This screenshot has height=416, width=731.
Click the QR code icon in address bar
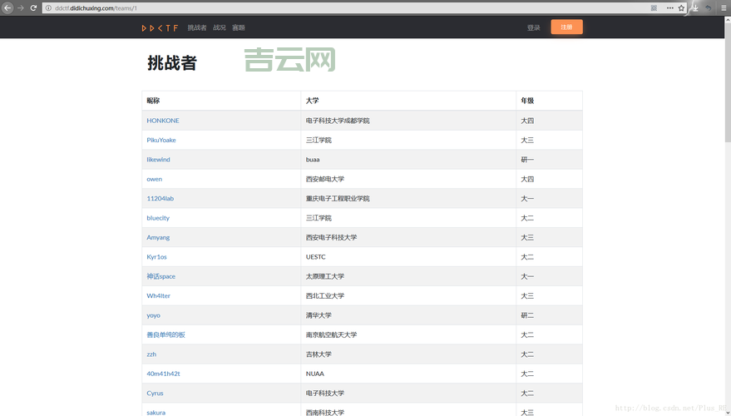[x=654, y=8]
